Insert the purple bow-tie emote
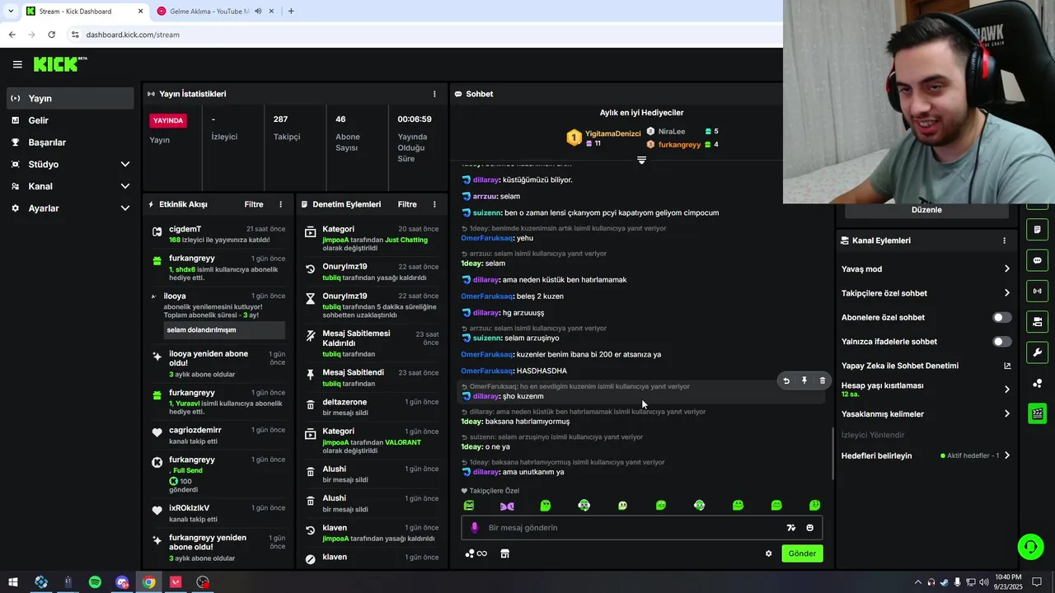The image size is (1055, 593). [x=506, y=506]
